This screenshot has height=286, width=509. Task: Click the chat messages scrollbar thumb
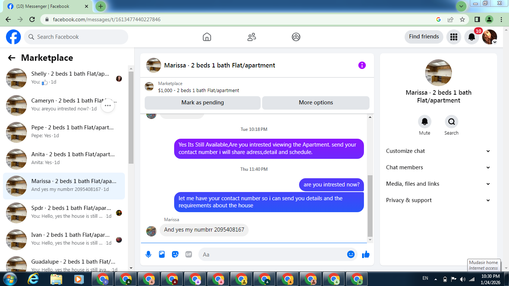click(x=370, y=206)
